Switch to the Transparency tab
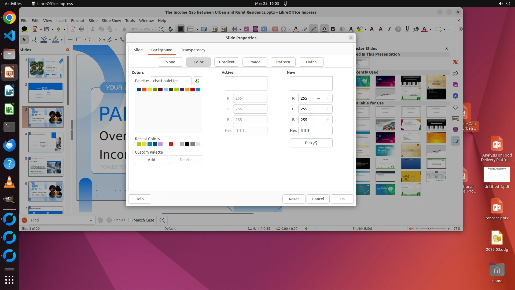515x290 pixels. click(x=193, y=50)
